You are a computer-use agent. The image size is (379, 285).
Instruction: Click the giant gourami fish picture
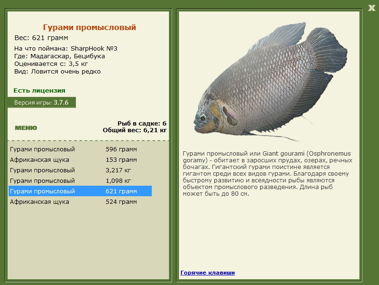tap(270, 82)
